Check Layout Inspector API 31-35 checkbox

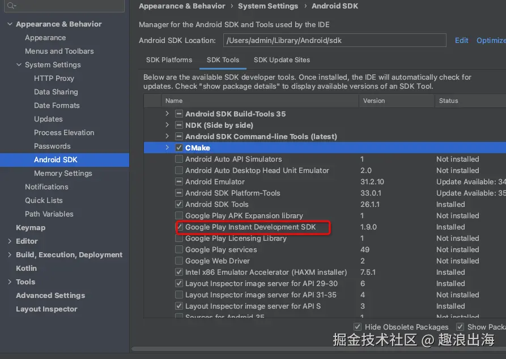[x=179, y=295]
